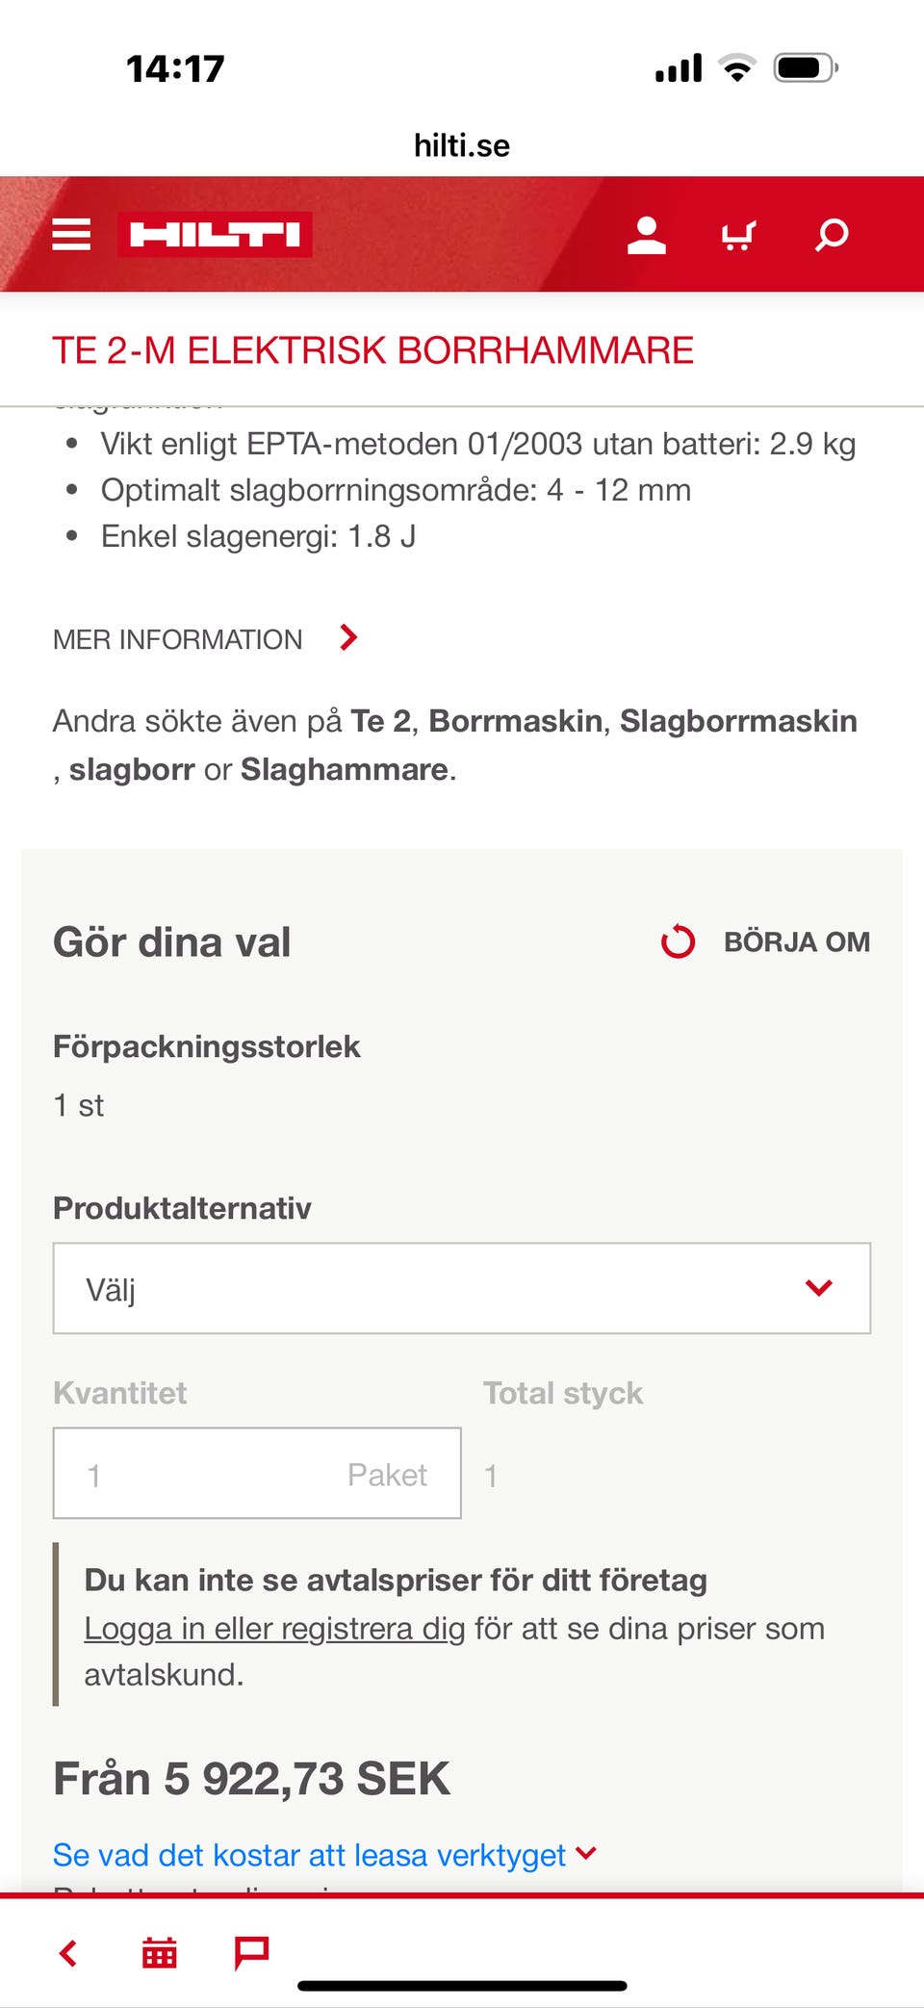
Task: Tap the search magnifier icon
Action: pyautogui.click(x=832, y=234)
